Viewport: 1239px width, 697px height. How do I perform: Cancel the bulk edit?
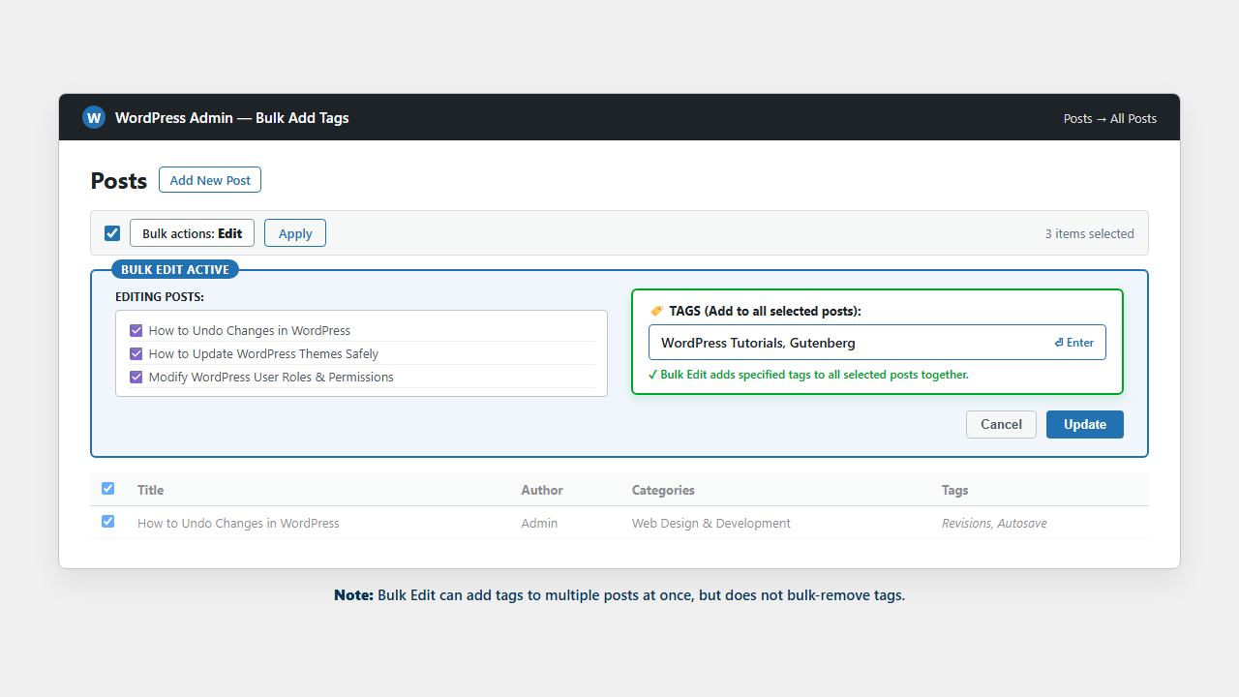1001,424
